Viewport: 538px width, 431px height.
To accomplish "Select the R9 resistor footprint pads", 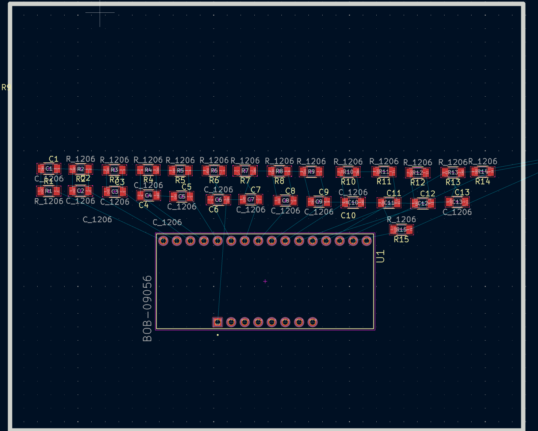I will click(311, 171).
